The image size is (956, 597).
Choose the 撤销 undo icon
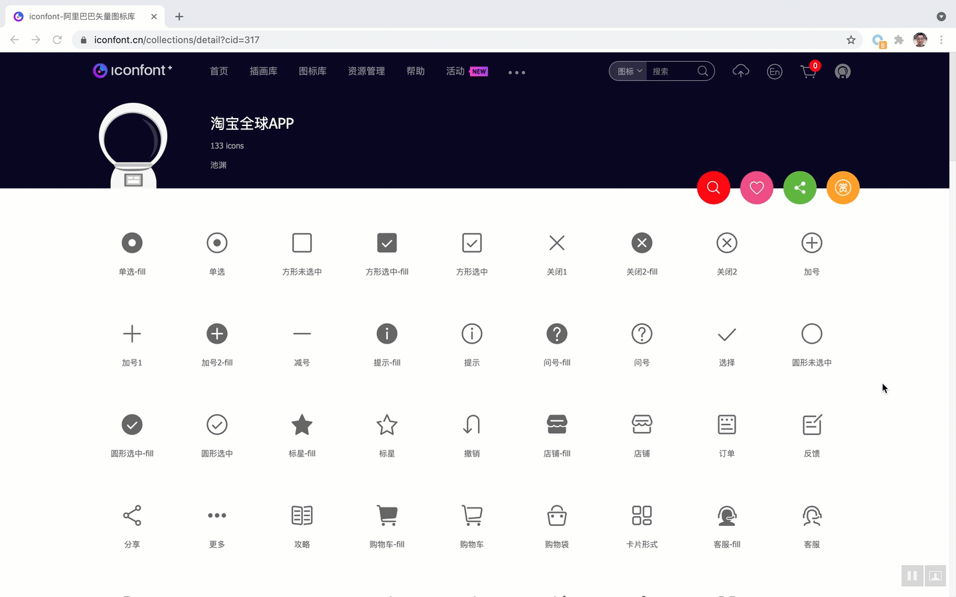point(472,425)
